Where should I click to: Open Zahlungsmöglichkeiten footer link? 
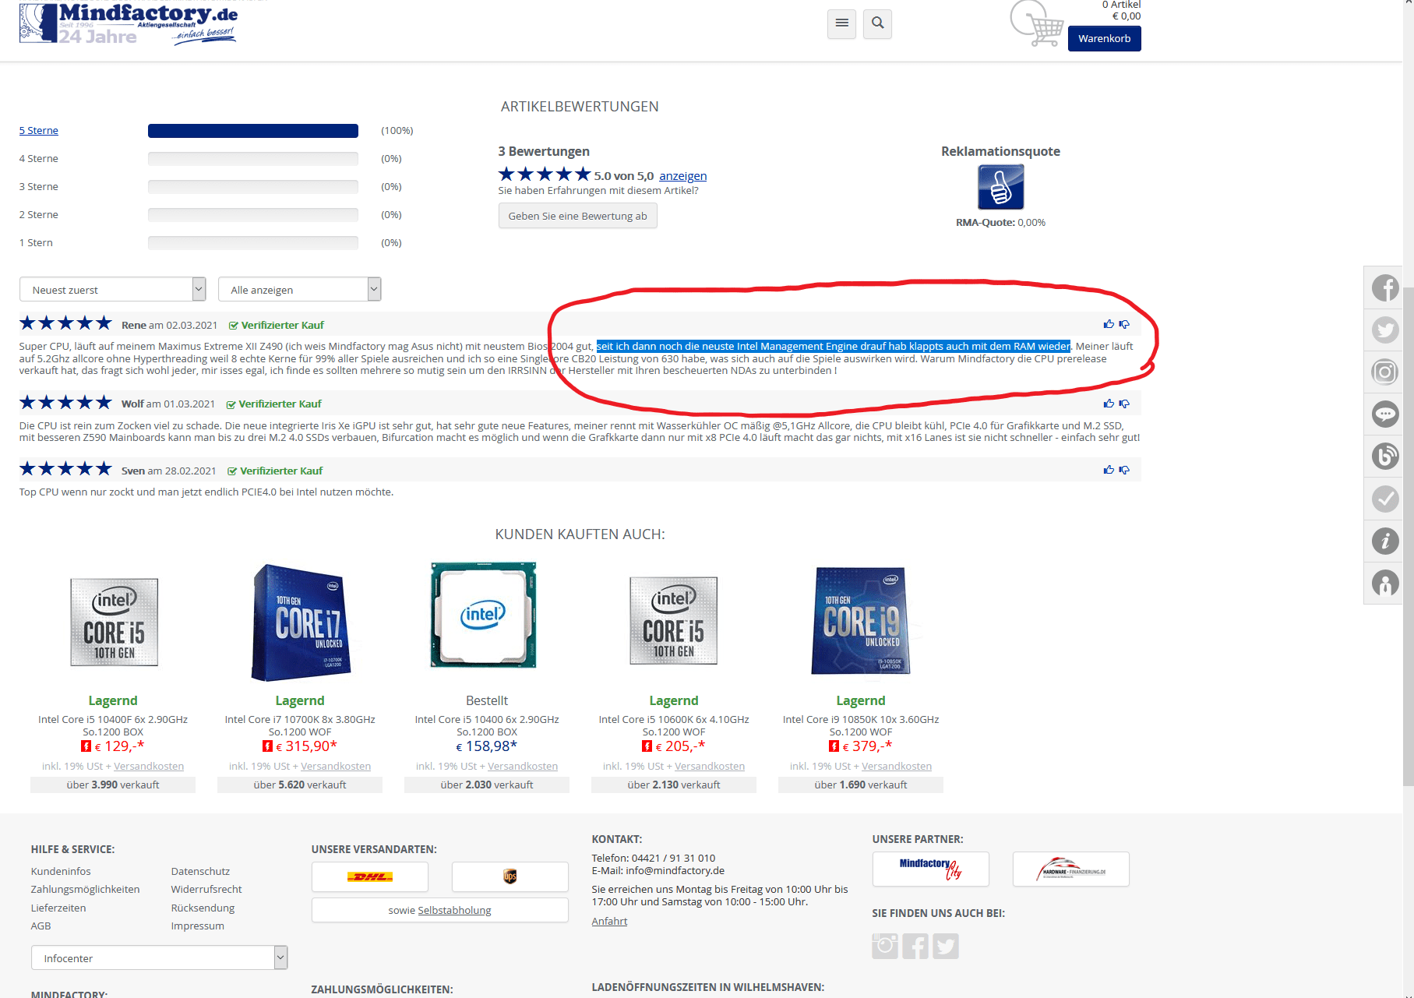click(x=86, y=889)
